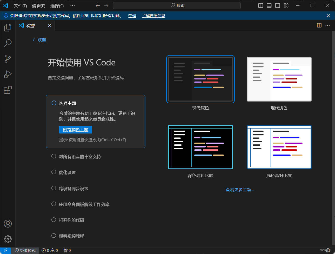Click the remote indicator in the status bar
This screenshot has height=254, width=335.
tap(5, 250)
